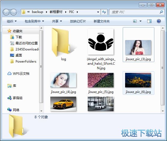
Task: Click the 桌面 desktop monitor icon
Action: [12, 55]
